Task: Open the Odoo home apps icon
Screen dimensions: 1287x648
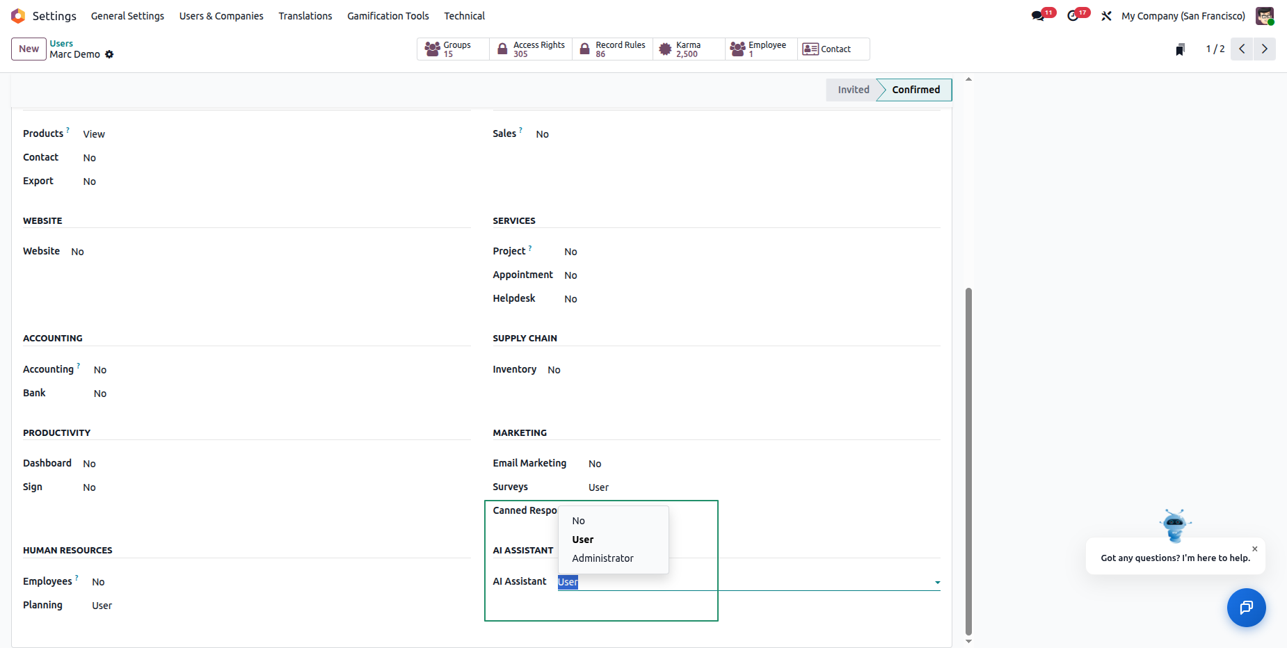Action: click(x=18, y=15)
